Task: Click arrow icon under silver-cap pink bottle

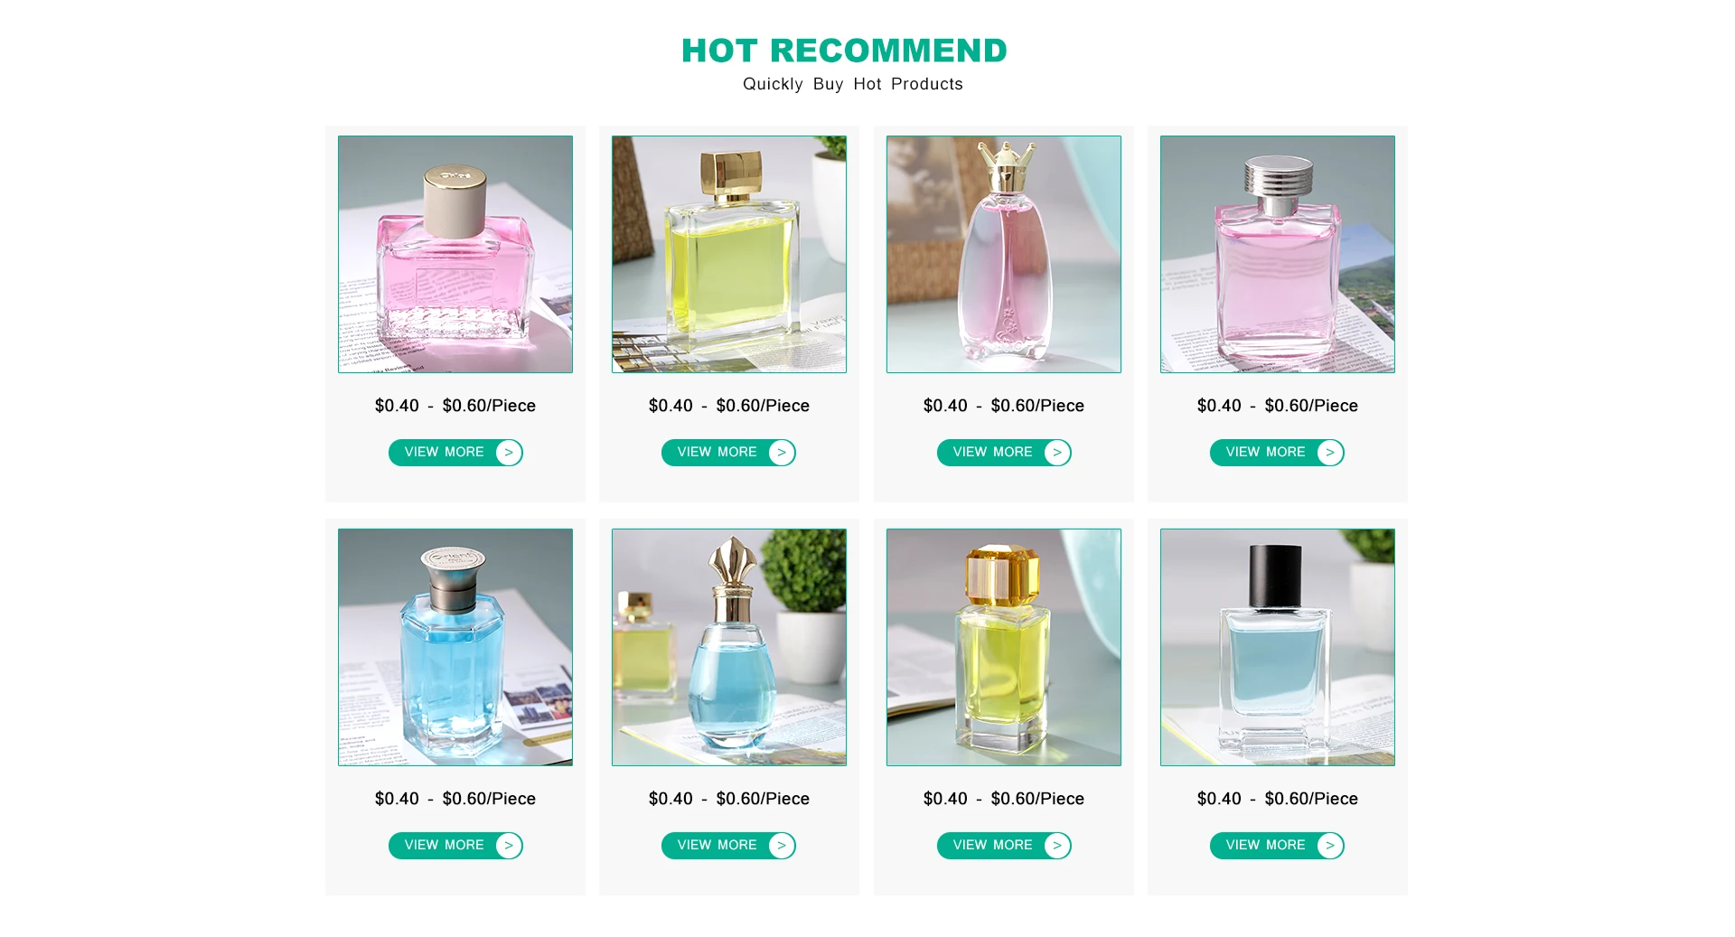Action: coord(1330,453)
